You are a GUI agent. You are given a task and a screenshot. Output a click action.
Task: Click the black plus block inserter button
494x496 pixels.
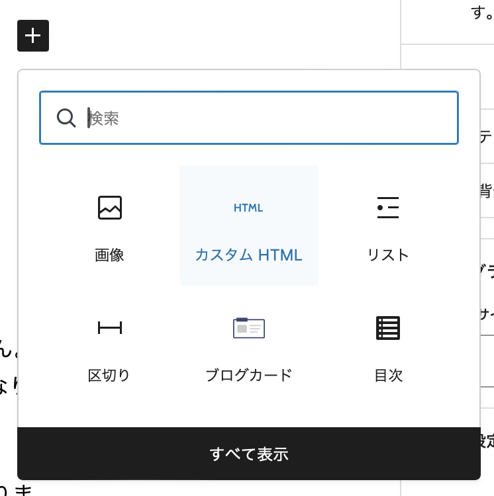(x=33, y=36)
